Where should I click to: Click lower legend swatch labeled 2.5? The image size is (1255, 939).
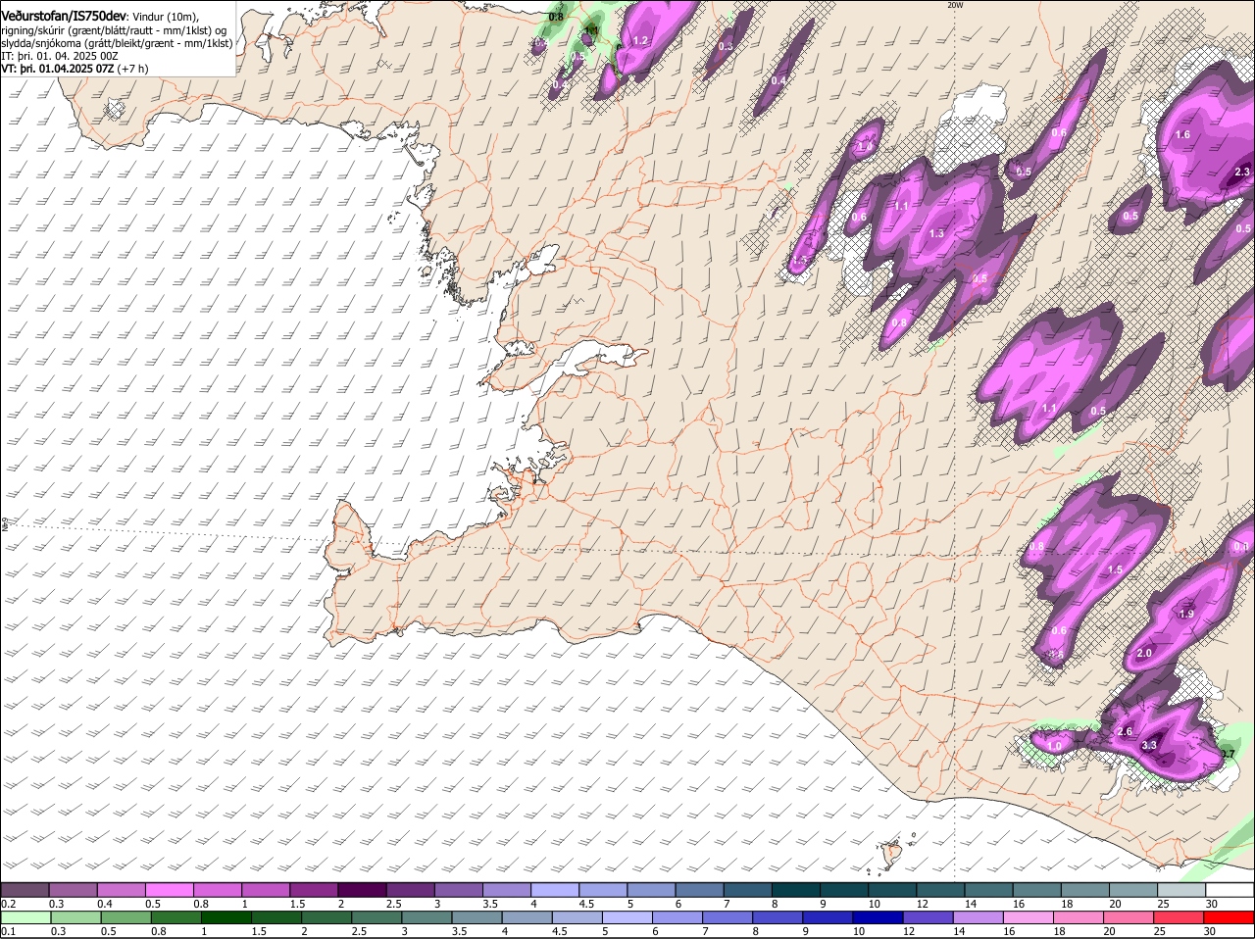(376, 917)
